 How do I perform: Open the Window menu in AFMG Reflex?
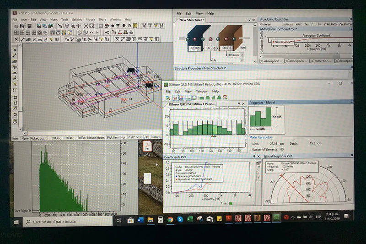pos(202,91)
